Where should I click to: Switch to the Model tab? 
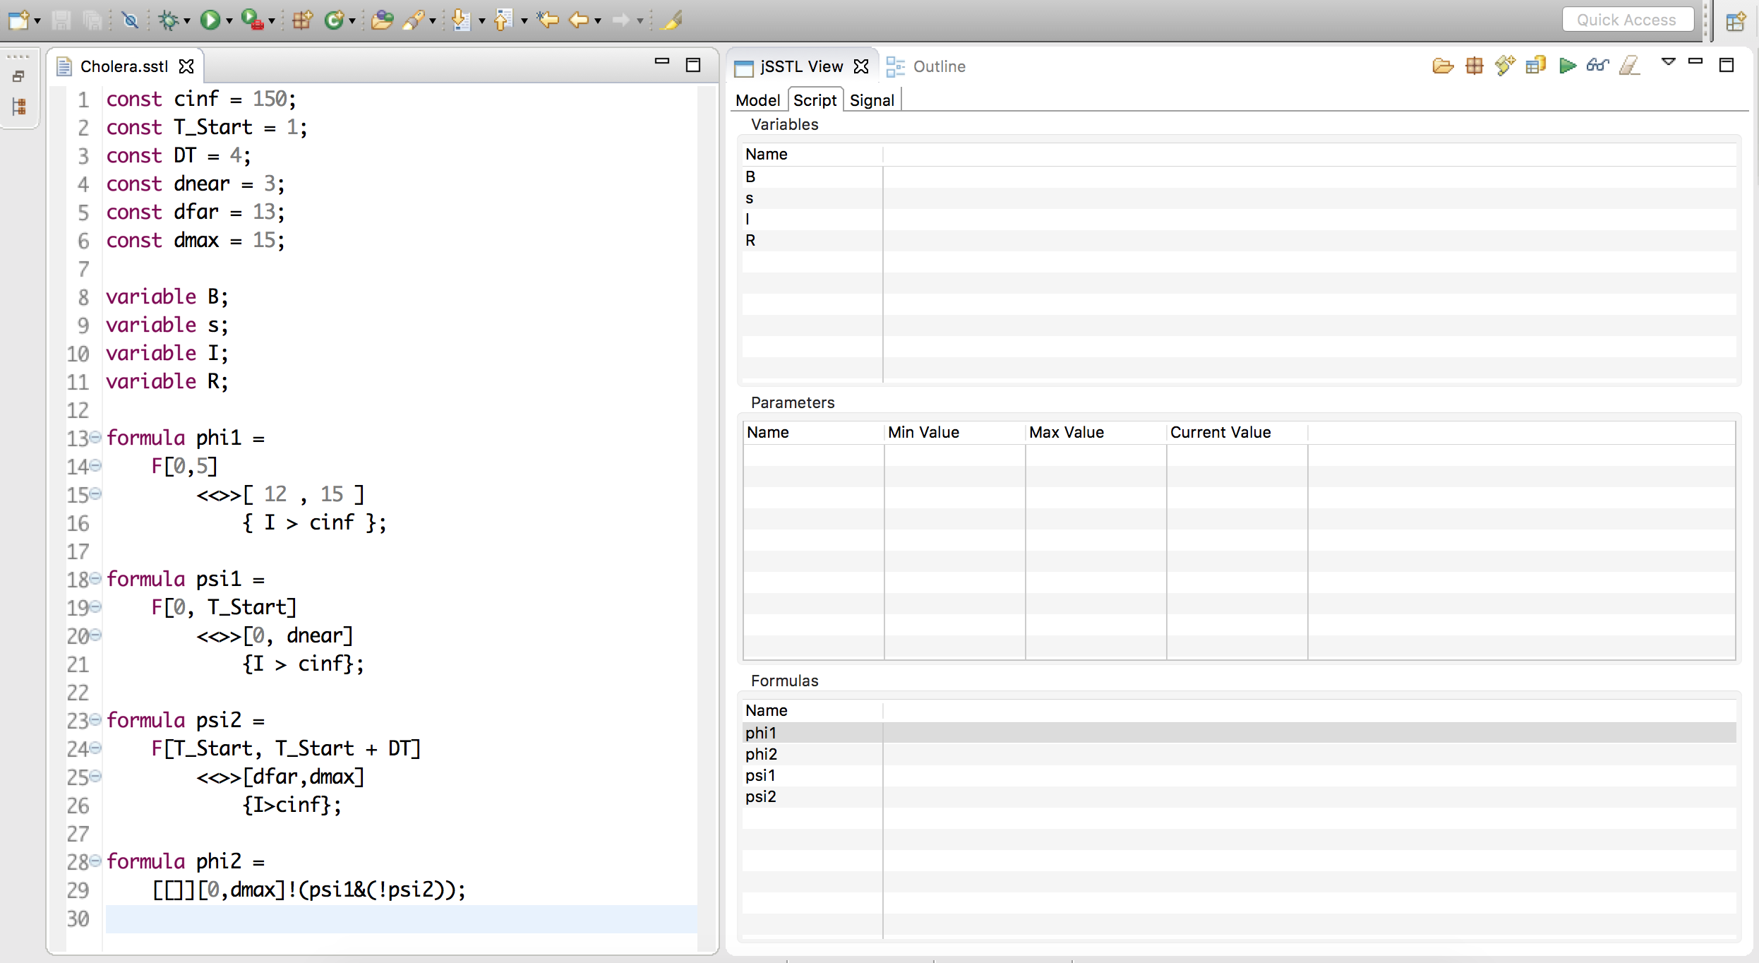757,100
